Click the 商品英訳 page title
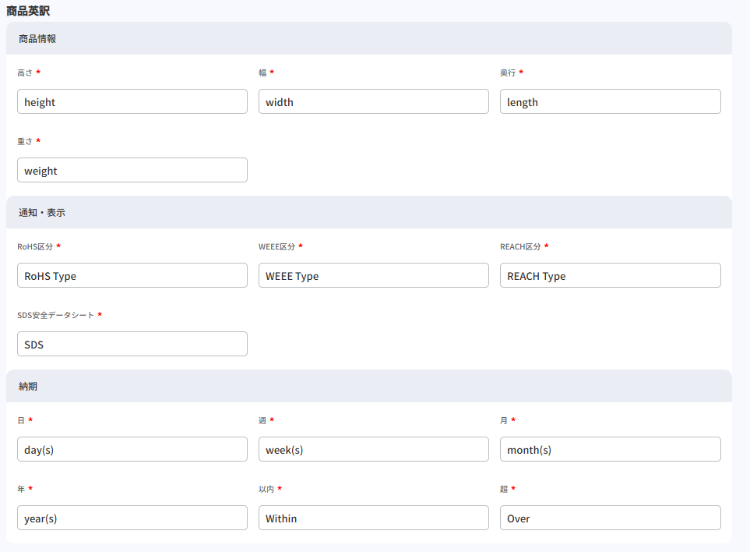The image size is (750, 552). pos(28,10)
